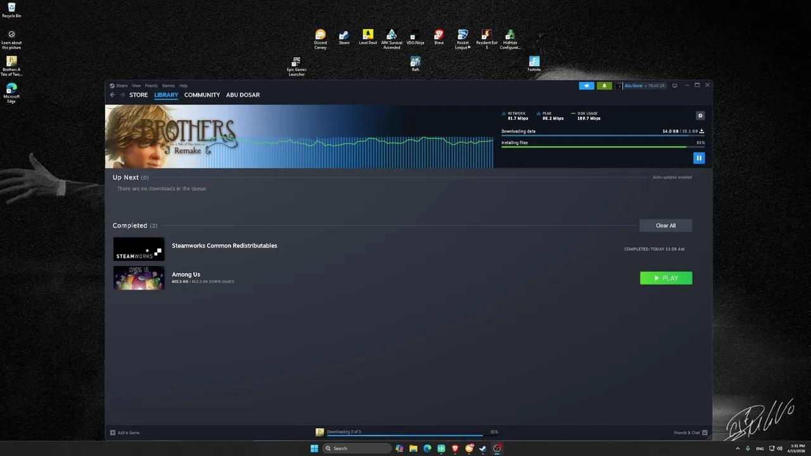Click the Brothers icon in bottom download status

[320, 432]
